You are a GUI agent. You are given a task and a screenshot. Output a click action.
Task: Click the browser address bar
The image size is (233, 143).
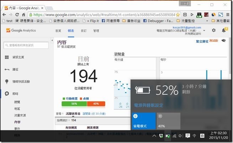click(x=104, y=15)
